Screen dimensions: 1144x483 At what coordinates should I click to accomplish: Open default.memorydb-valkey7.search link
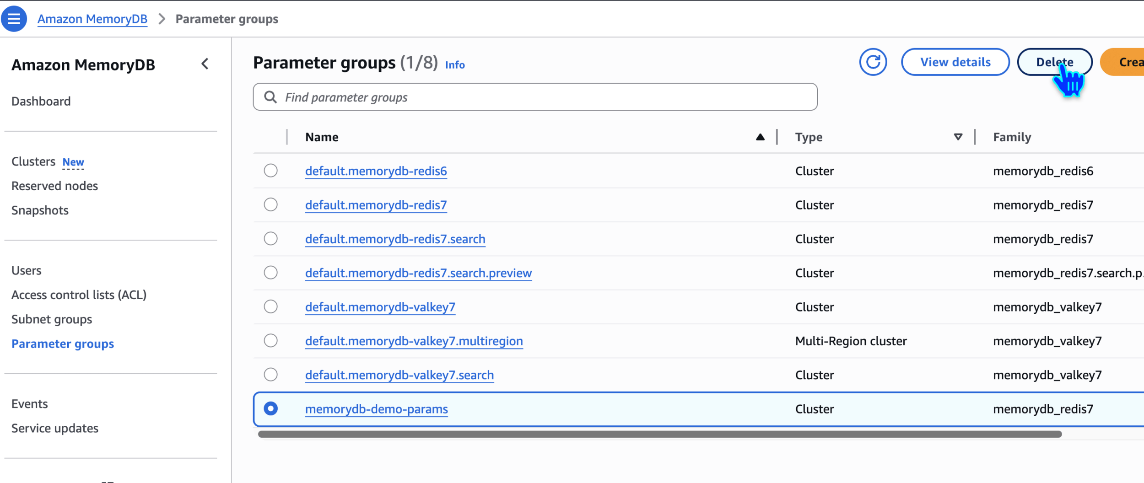399,375
